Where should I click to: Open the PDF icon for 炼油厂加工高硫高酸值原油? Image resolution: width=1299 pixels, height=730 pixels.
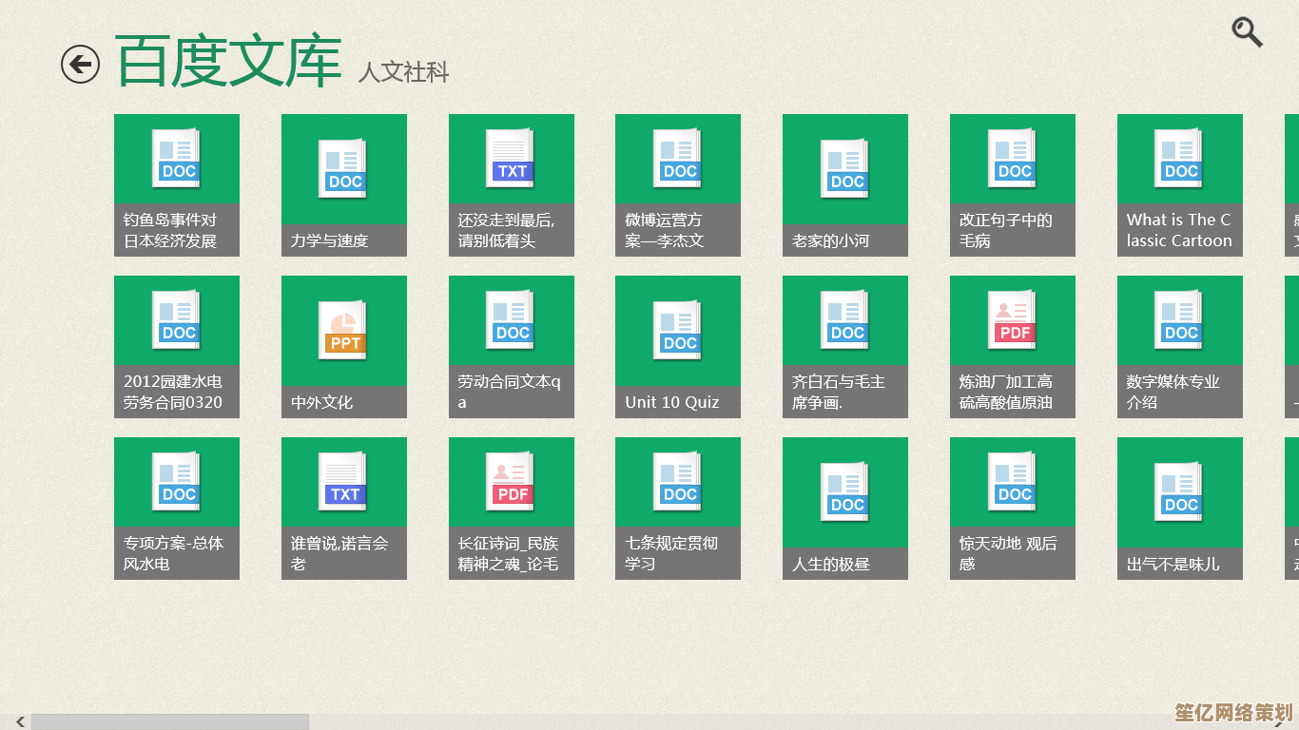tap(1013, 319)
